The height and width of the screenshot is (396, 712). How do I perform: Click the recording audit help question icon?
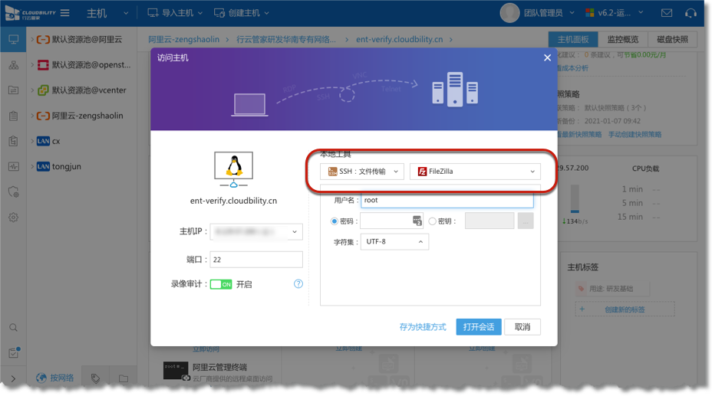click(298, 283)
